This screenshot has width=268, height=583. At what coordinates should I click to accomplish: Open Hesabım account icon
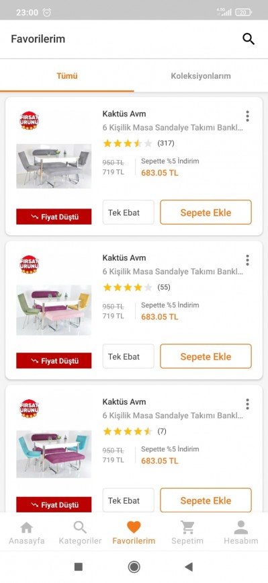(x=241, y=527)
